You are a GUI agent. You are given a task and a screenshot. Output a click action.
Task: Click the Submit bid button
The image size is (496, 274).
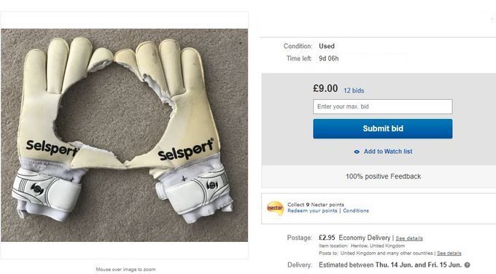coord(383,129)
